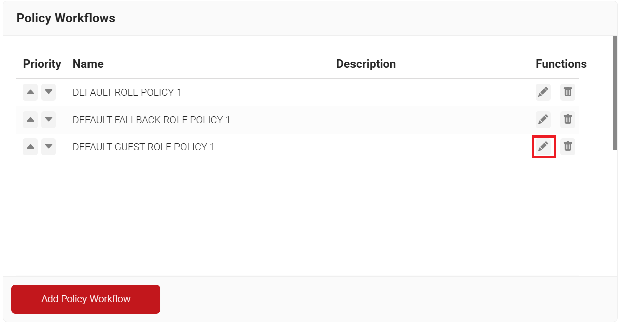Raise priority of DEFAULT ROLE POLICY 1
Viewport: 620px width, 323px height.
tap(30, 92)
